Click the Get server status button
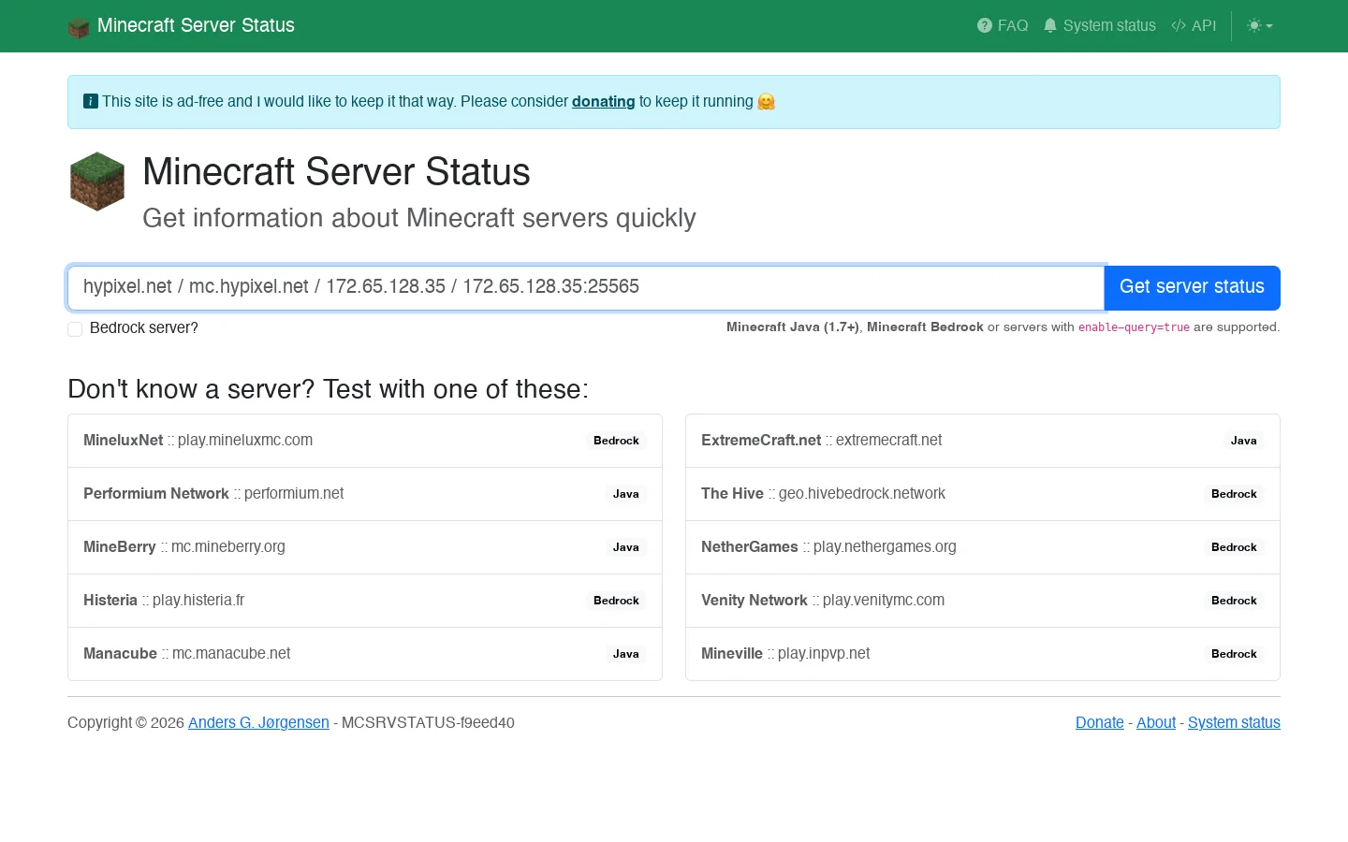Screen dimensions: 1348x842 (x=1193, y=287)
